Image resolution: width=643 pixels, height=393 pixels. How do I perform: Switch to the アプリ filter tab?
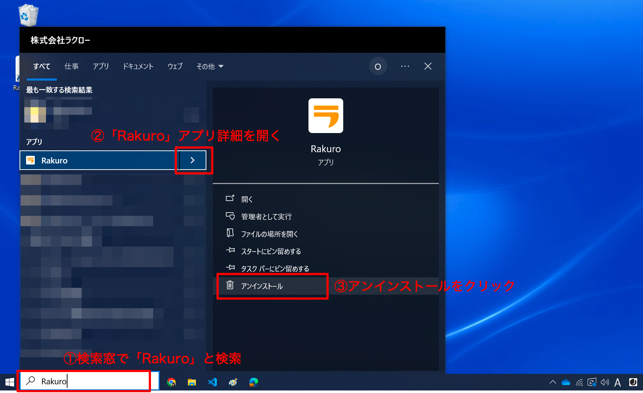click(101, 67)
